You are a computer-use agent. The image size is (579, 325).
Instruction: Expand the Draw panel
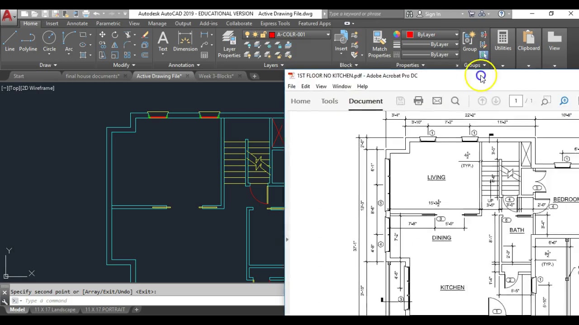(x=48, y=65)
